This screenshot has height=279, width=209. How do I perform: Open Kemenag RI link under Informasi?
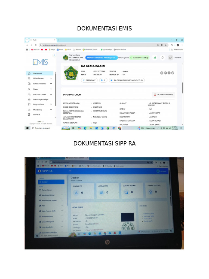pos(148,221)
